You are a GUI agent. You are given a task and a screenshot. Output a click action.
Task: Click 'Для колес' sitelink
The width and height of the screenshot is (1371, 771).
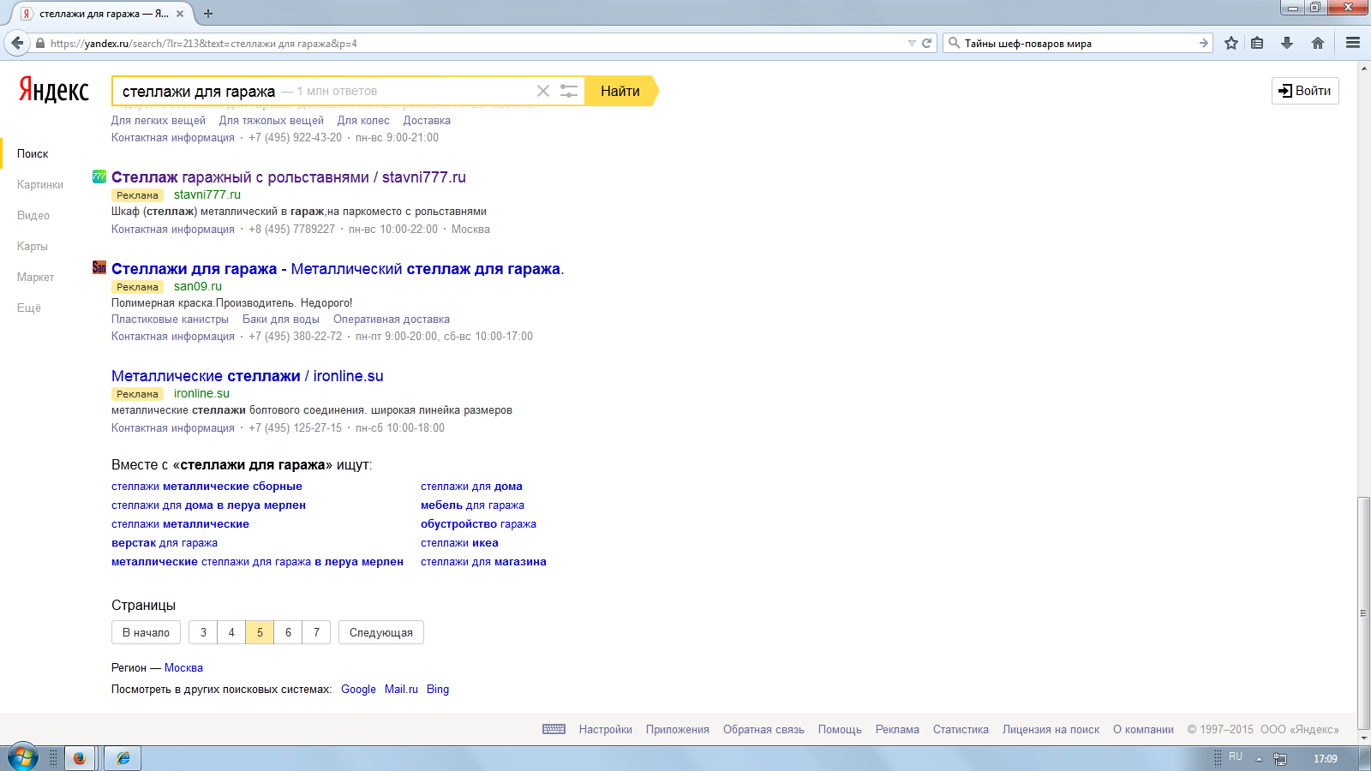tap(363, 121)
